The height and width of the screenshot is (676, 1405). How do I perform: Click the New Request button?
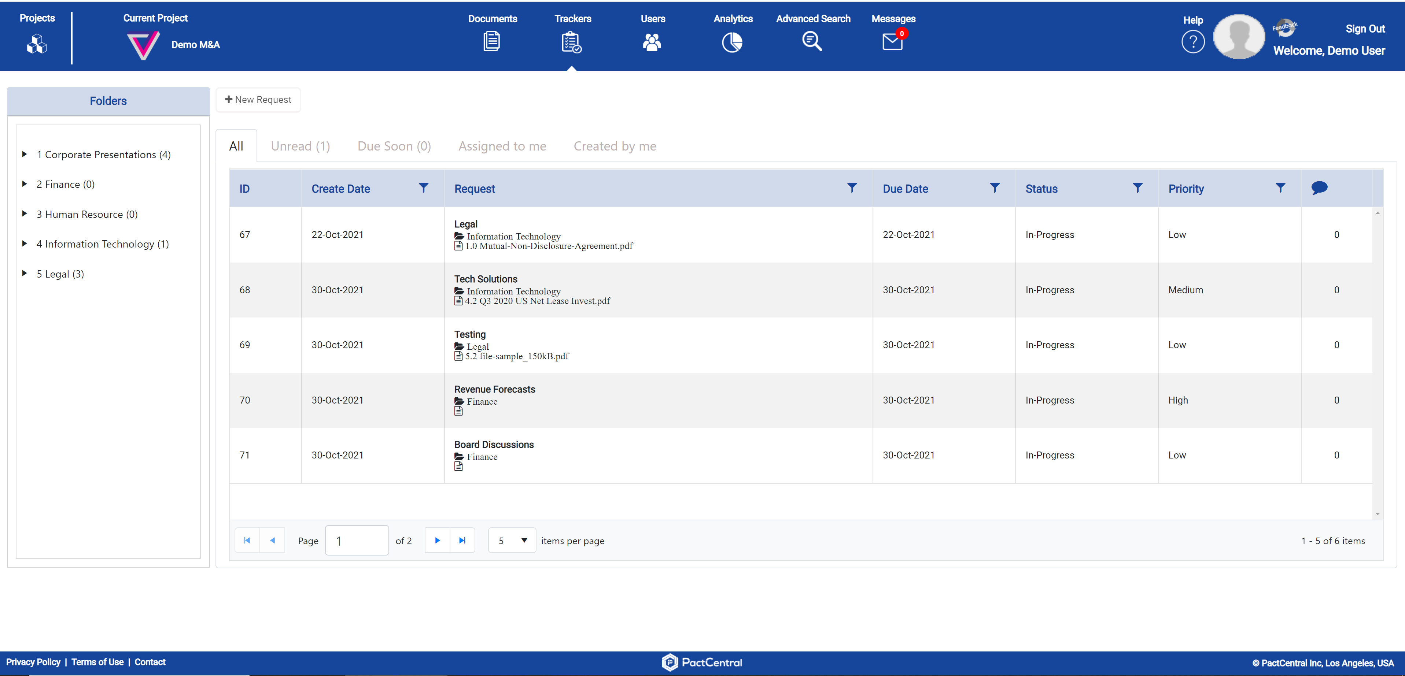[x=258, y=100]
